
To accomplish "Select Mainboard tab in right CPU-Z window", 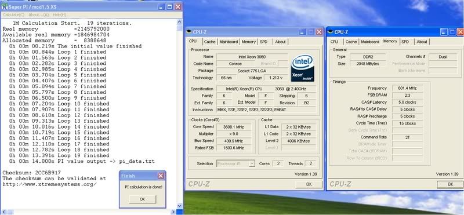I will tap(370, 42).
